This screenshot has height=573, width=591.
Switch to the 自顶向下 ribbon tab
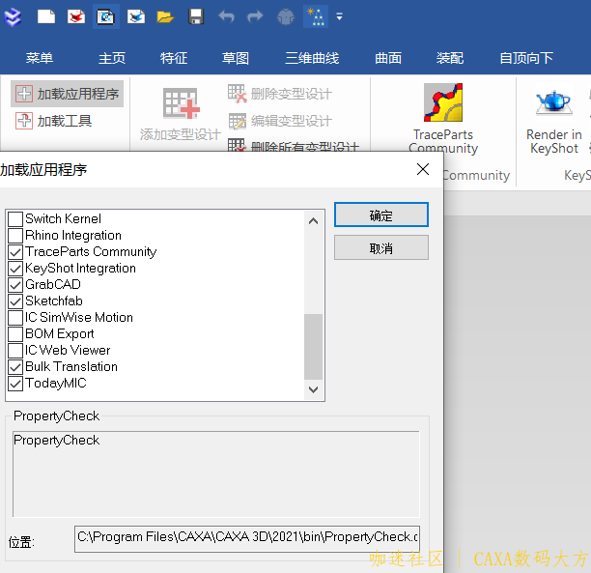coord(526,58)
